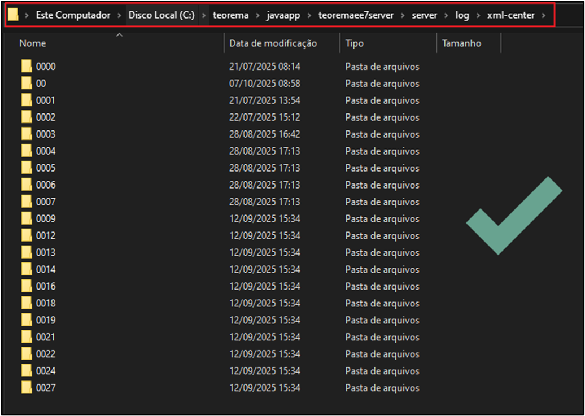The image size is (585, 416).
Task: Navigate to server breadcrumb folder
Action: tap(425, 15)
